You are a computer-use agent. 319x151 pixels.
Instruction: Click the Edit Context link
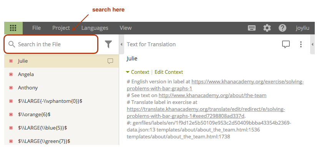tap(169, 72)
